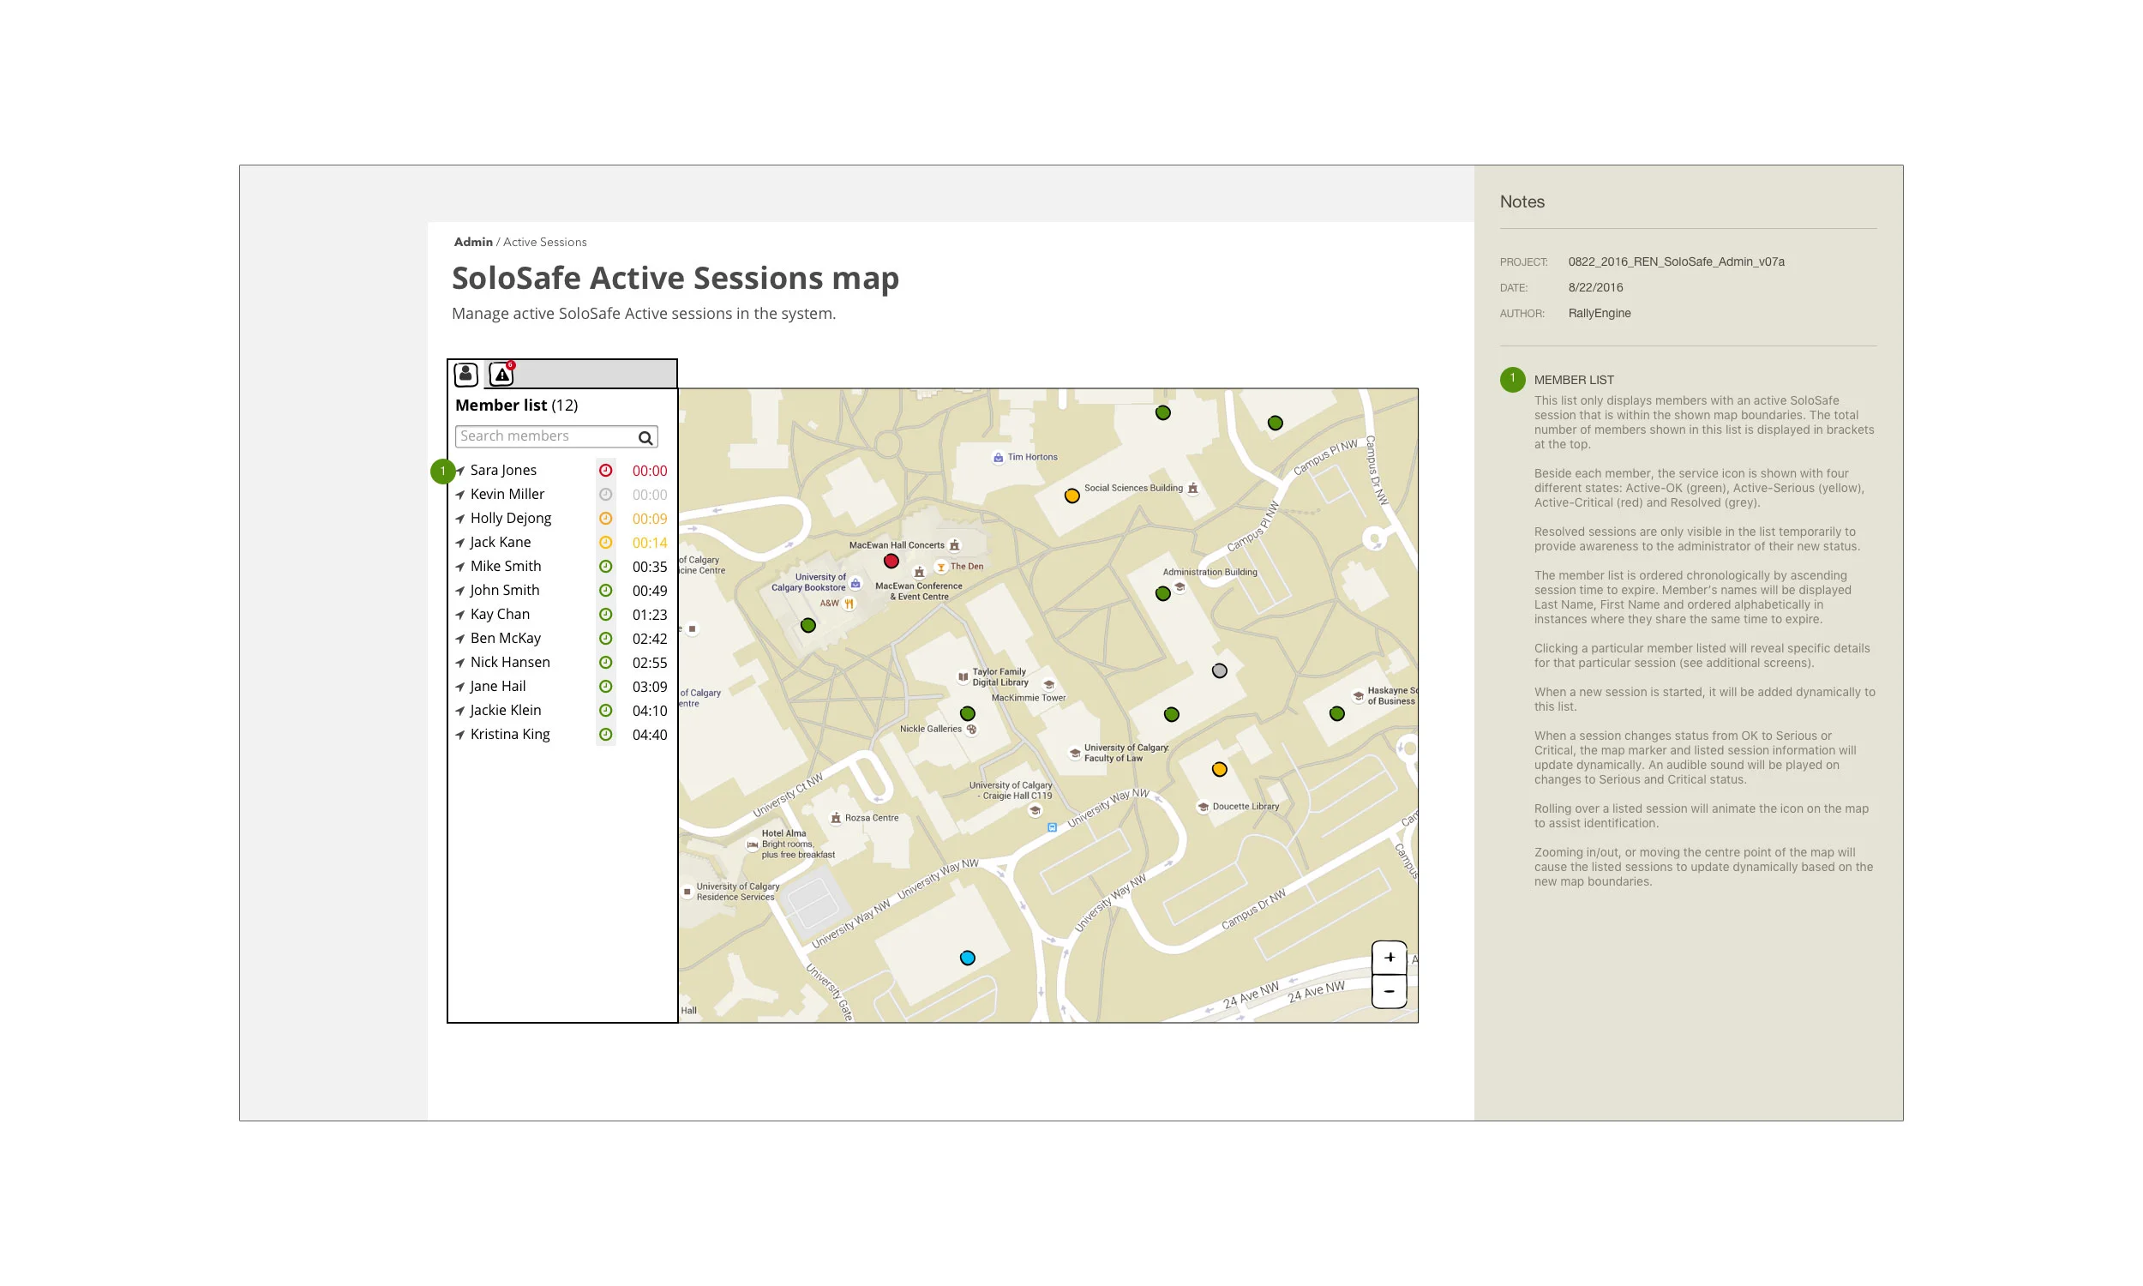
Task: Select Holly Dejong in member list
Action: click(x=511, y=518)
